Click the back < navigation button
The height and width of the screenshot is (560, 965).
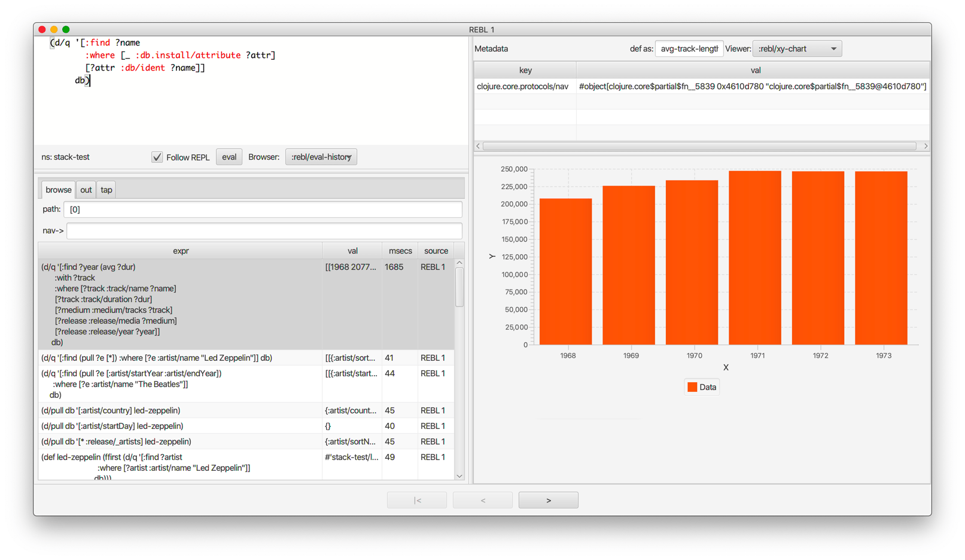point(483,500)
